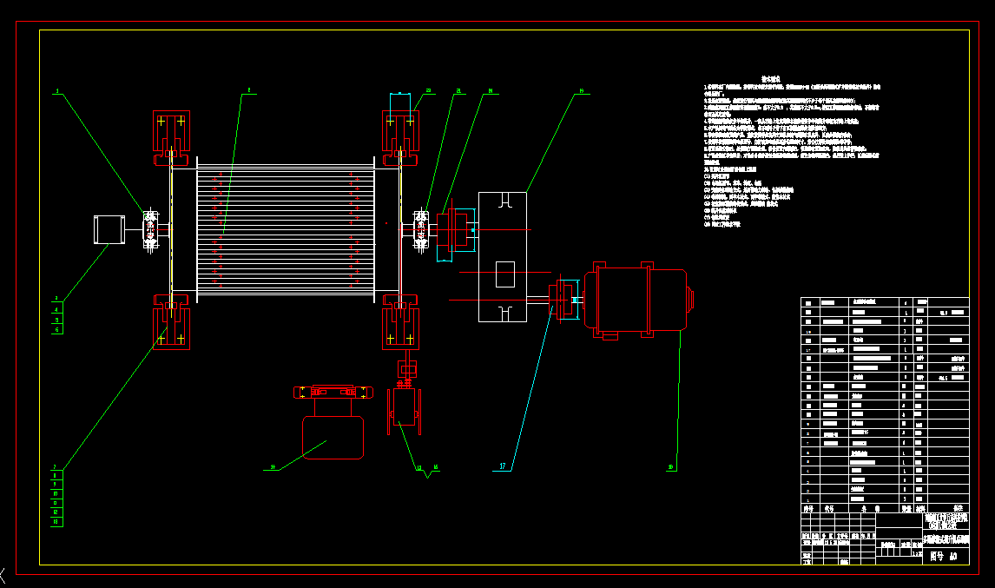This screenshot has height=588, width=995.
Task: Click the "技术要求" notes heading
Action: [770, 79]
